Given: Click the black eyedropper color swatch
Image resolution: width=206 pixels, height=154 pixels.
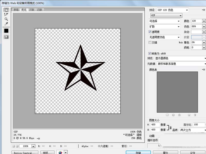Looking at the screenshot, I should [6, 31].
